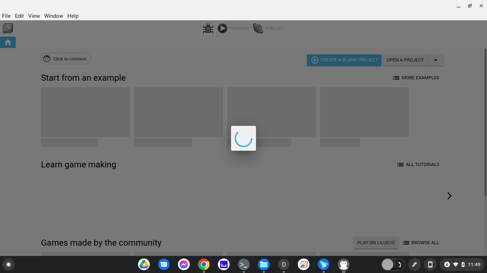
Task: Open the equalizer app in shelf
Action: tap(224, 264)
